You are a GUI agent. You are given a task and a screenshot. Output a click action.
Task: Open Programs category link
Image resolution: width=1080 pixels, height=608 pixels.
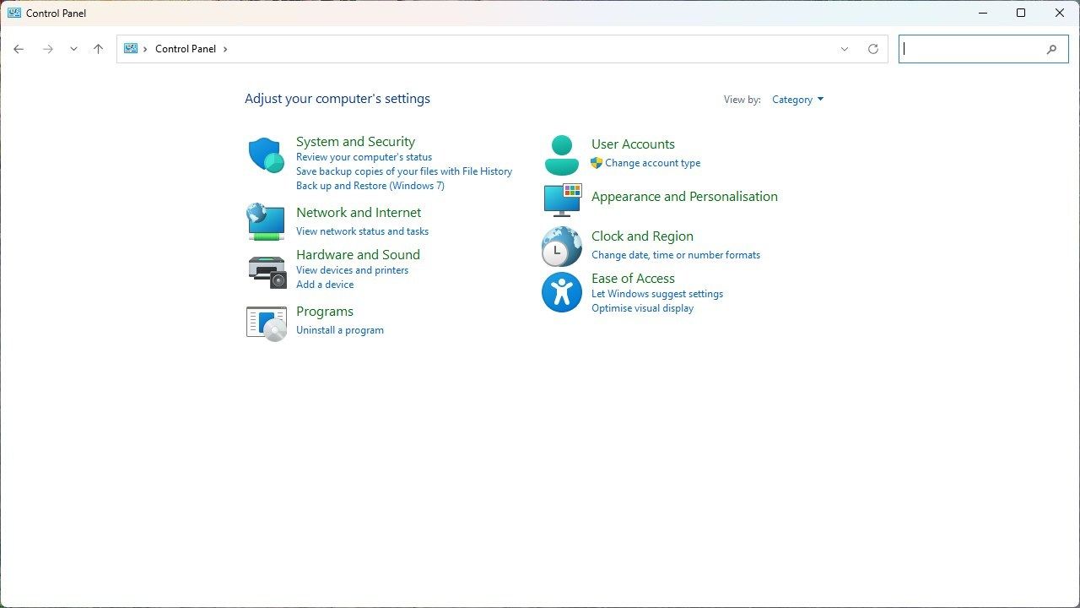[x=325, y=312]
